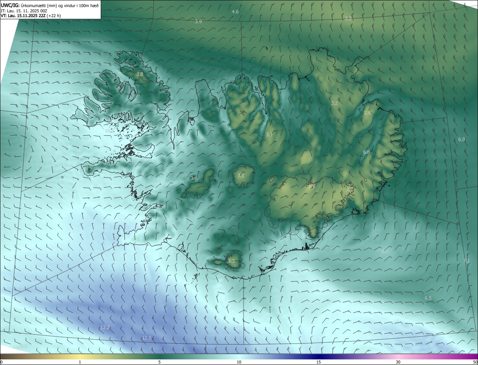
Task: Click the colorbar tick label 10
Action: click(x=239, y=362)
